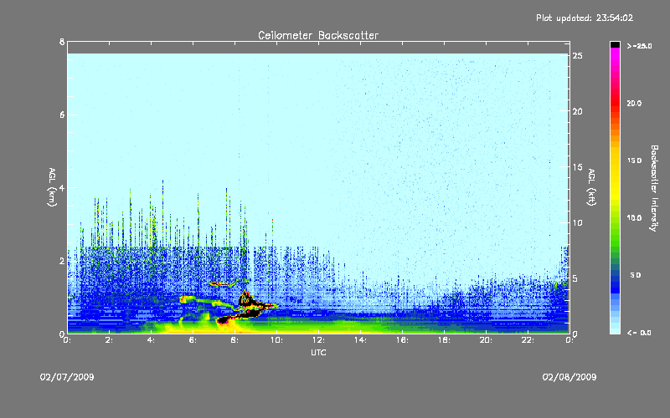Click the '15' kft tick label on right axis
The image size is (670, 418).
(577, 167)
